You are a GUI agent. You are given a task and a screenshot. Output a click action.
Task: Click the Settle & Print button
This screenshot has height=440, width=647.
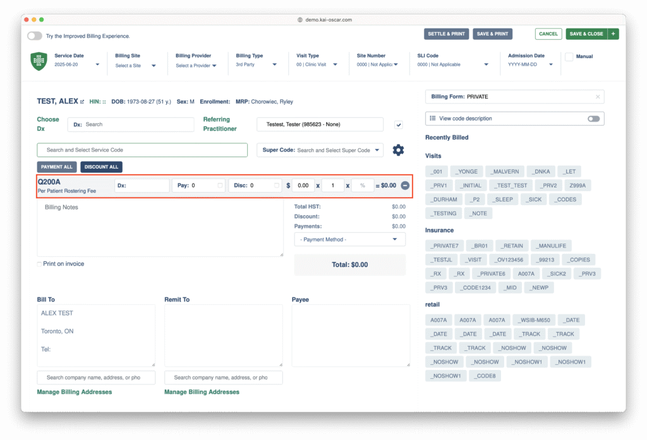(445, 34)
